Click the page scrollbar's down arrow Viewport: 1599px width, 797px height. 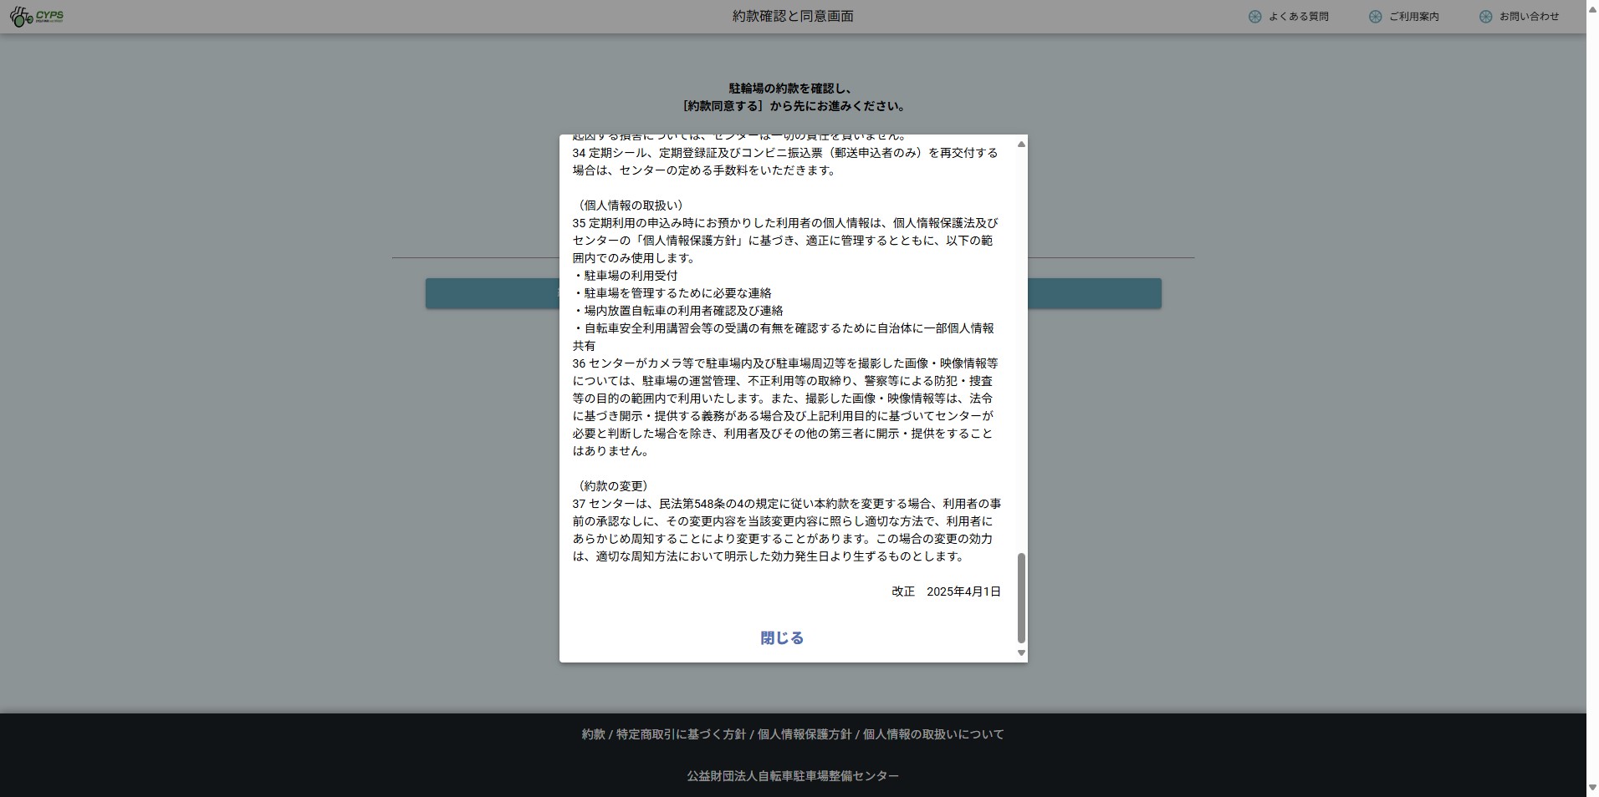coord(1591,788)
